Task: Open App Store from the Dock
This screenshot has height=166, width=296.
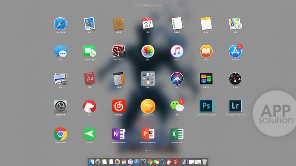Action: [137, 161]
